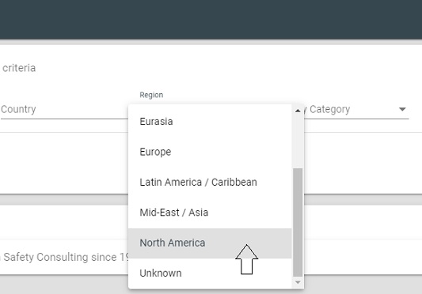Click the Region list scrollbar thumb
This screenshot has height=294, width=422.
(298, 222)
